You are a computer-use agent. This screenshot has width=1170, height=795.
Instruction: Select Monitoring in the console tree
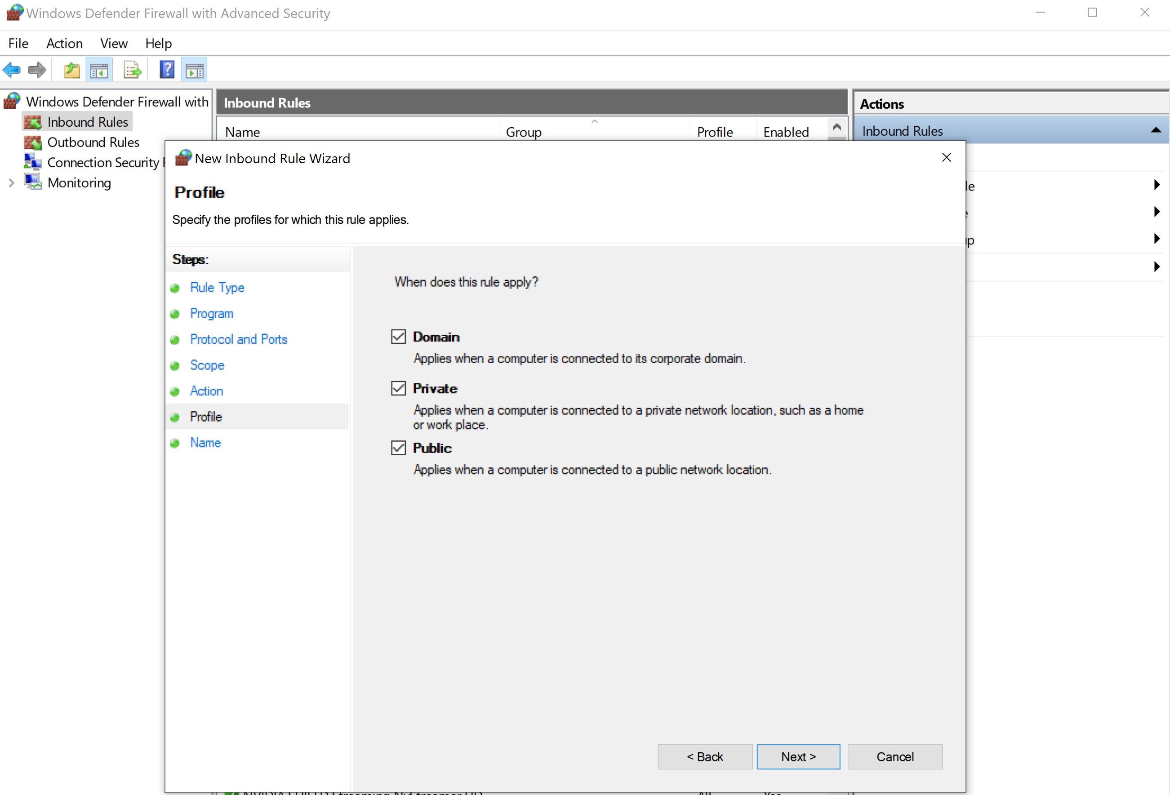point(79,182)
